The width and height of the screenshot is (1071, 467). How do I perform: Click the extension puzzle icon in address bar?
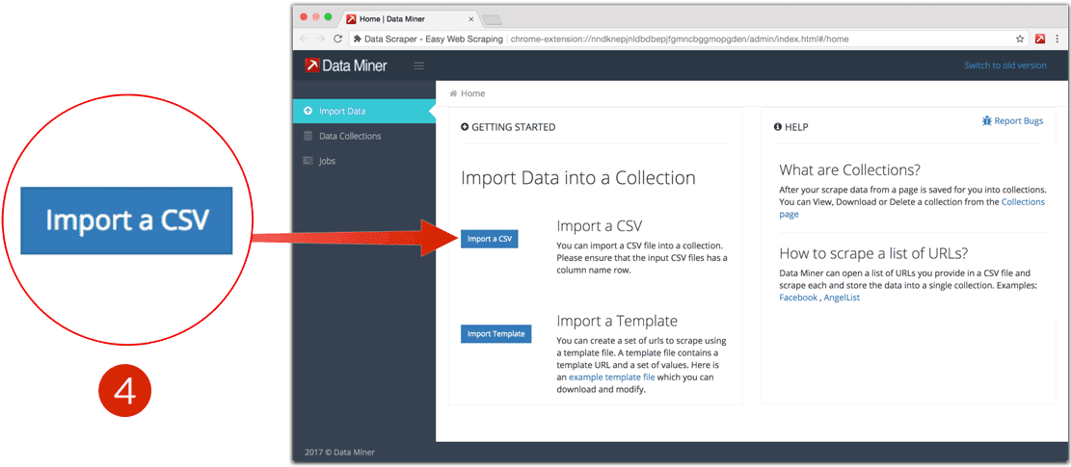[358, 39]
